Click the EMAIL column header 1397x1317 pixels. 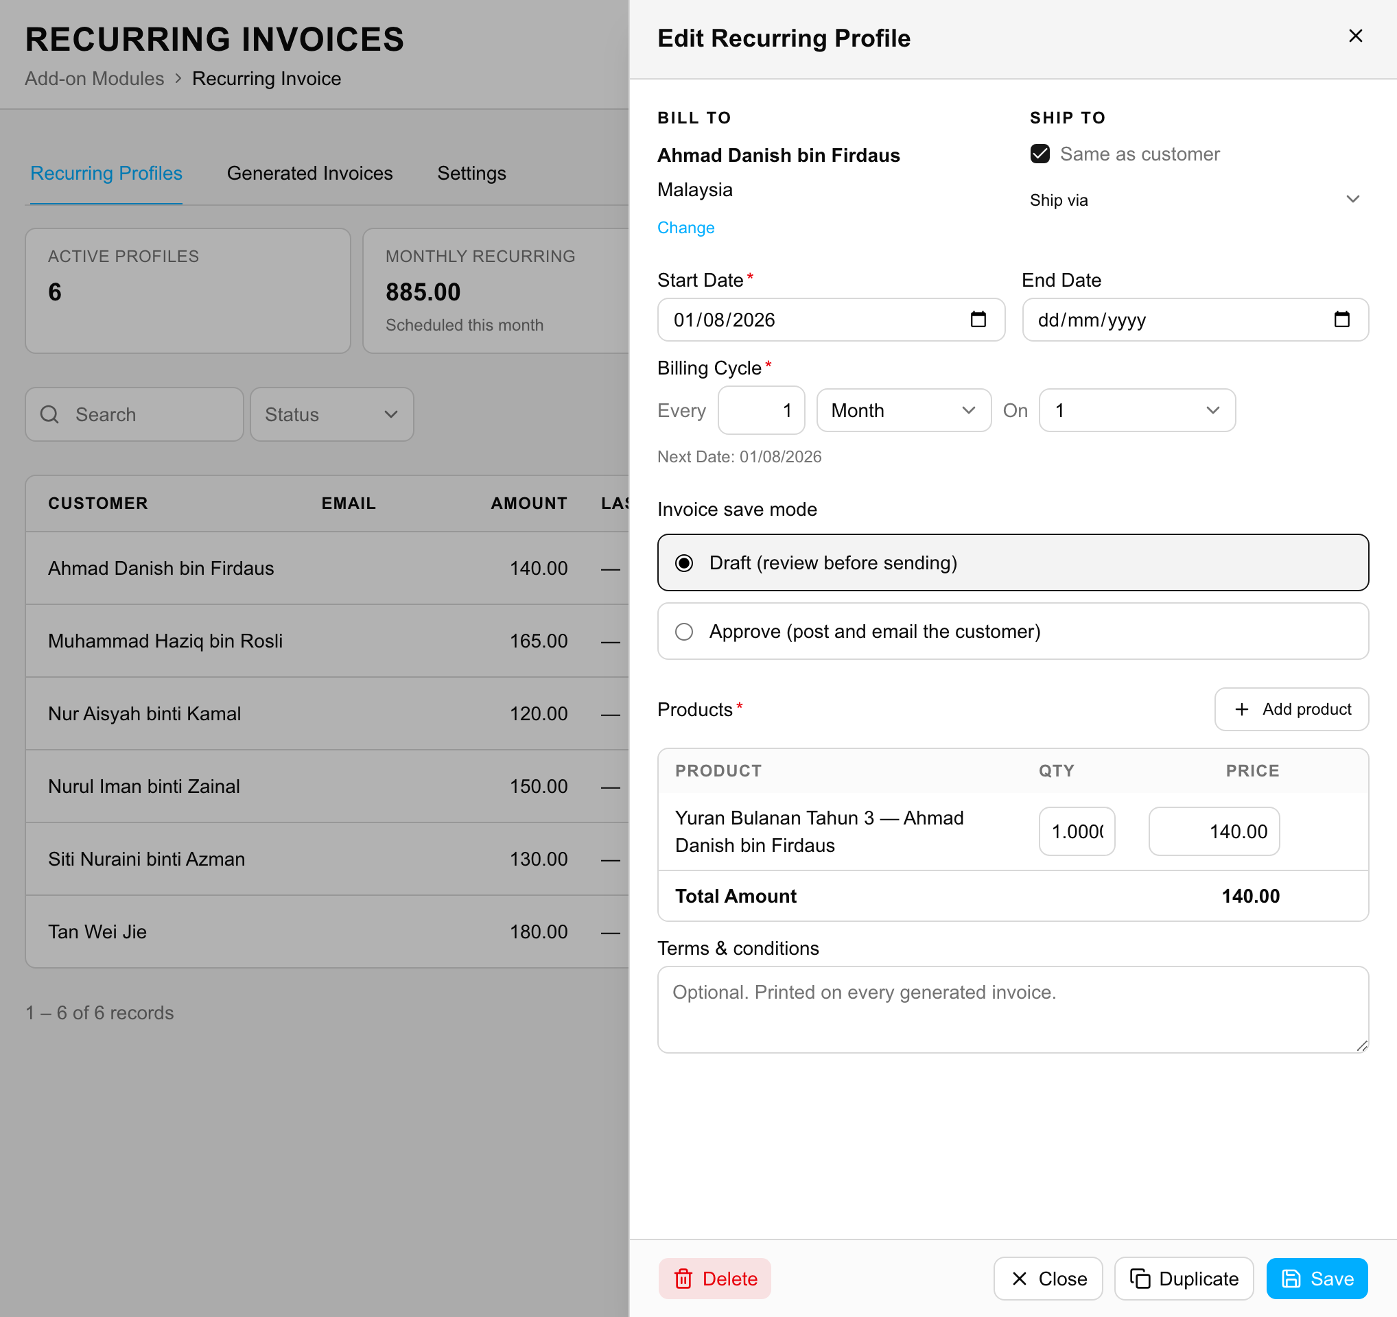pyautogui.click(x=349, y=503)
